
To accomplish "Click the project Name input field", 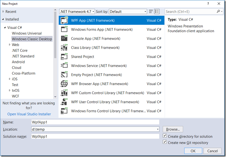I will [x=95, y=122].
